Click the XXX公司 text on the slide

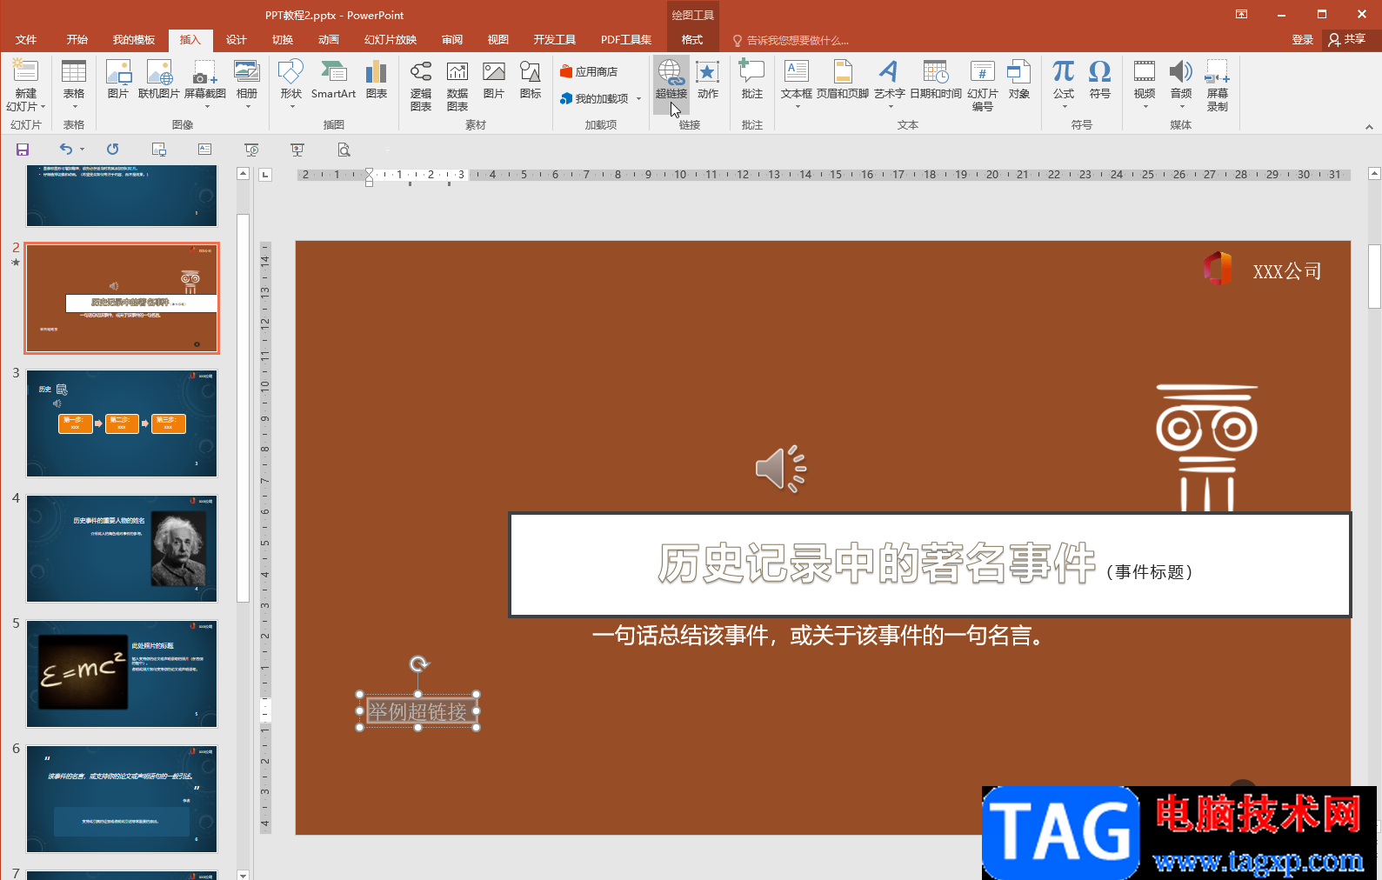click(1287, 271)
